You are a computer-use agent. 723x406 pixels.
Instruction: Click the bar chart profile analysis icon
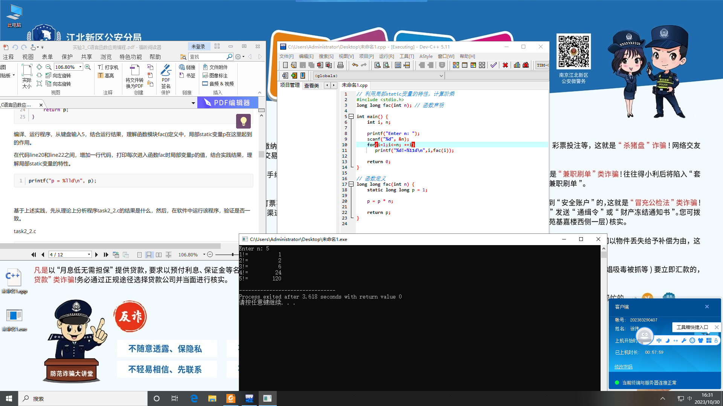(517, 65)
